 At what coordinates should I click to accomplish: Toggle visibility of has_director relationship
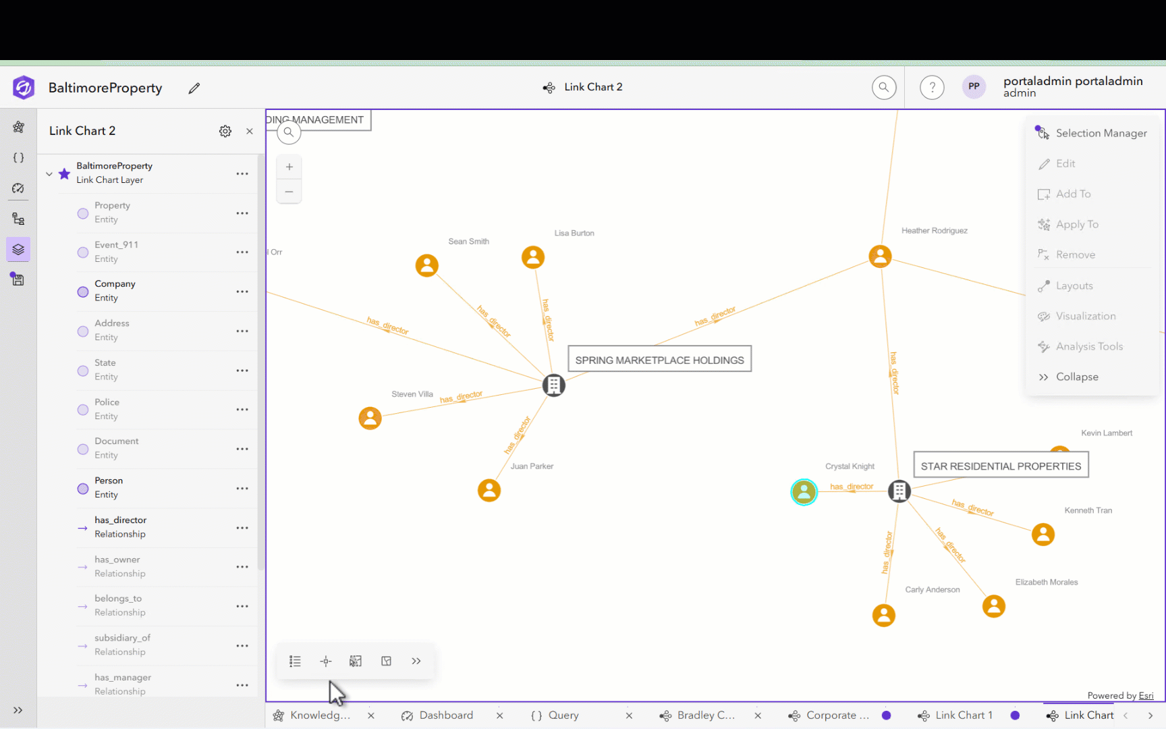[x=82, y=528]
